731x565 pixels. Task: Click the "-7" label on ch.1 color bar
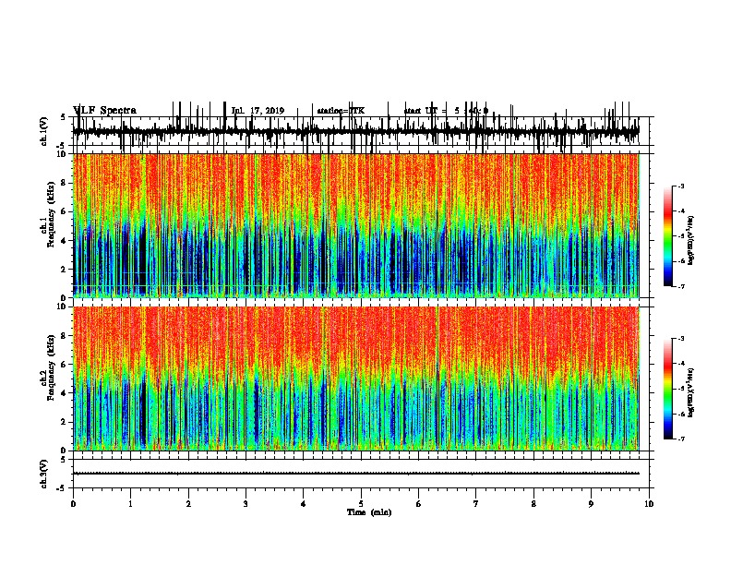pos(680,286)
